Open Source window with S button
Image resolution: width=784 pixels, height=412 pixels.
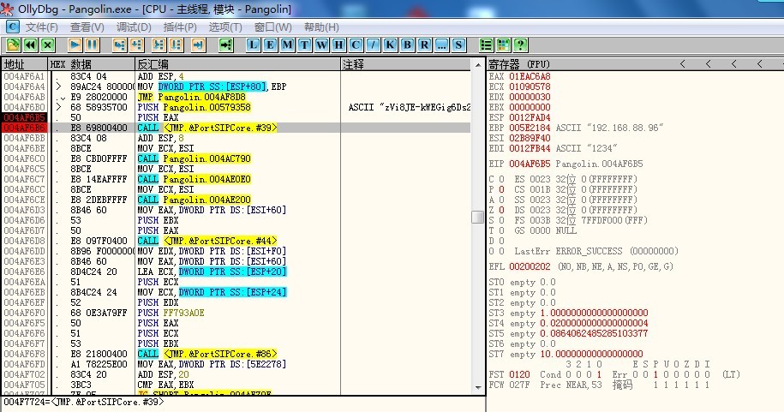coord(458,45)
